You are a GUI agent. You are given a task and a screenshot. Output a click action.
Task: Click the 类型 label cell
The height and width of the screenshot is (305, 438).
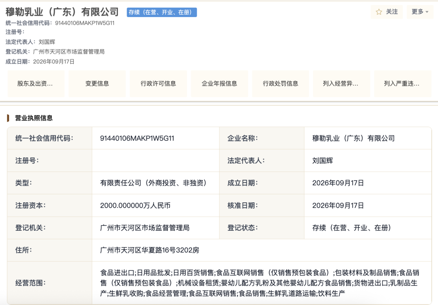point(50,183)
